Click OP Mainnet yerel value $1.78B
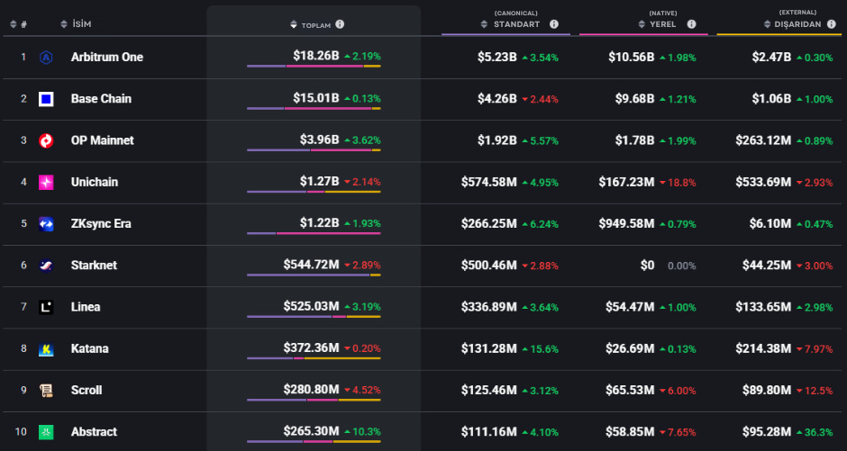The width and height of the screenshot is (847, 451). click(634, 140)
